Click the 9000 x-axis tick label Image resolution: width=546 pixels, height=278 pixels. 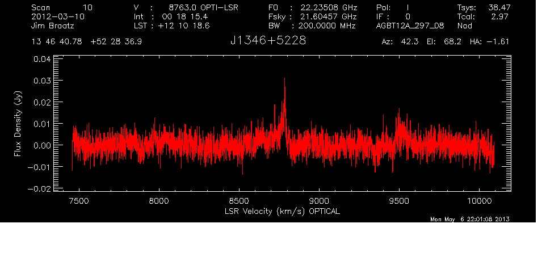(319, 201)
